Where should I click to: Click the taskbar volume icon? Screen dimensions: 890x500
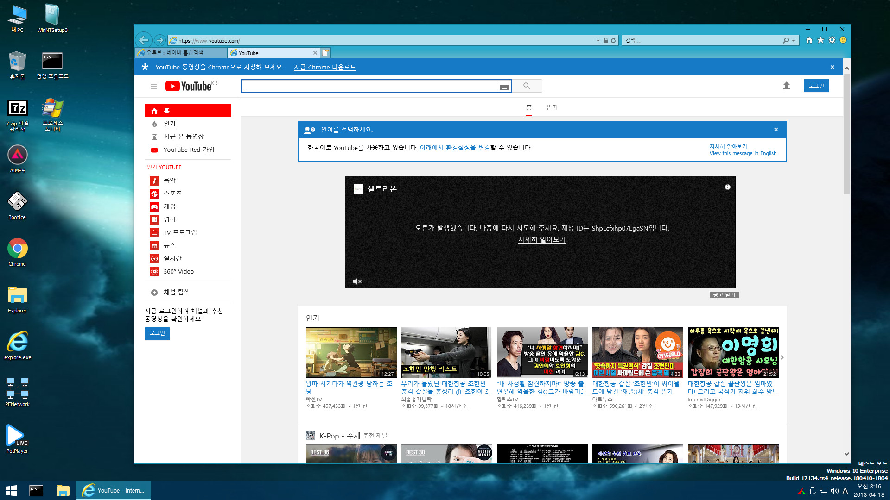tap(834, 491)
